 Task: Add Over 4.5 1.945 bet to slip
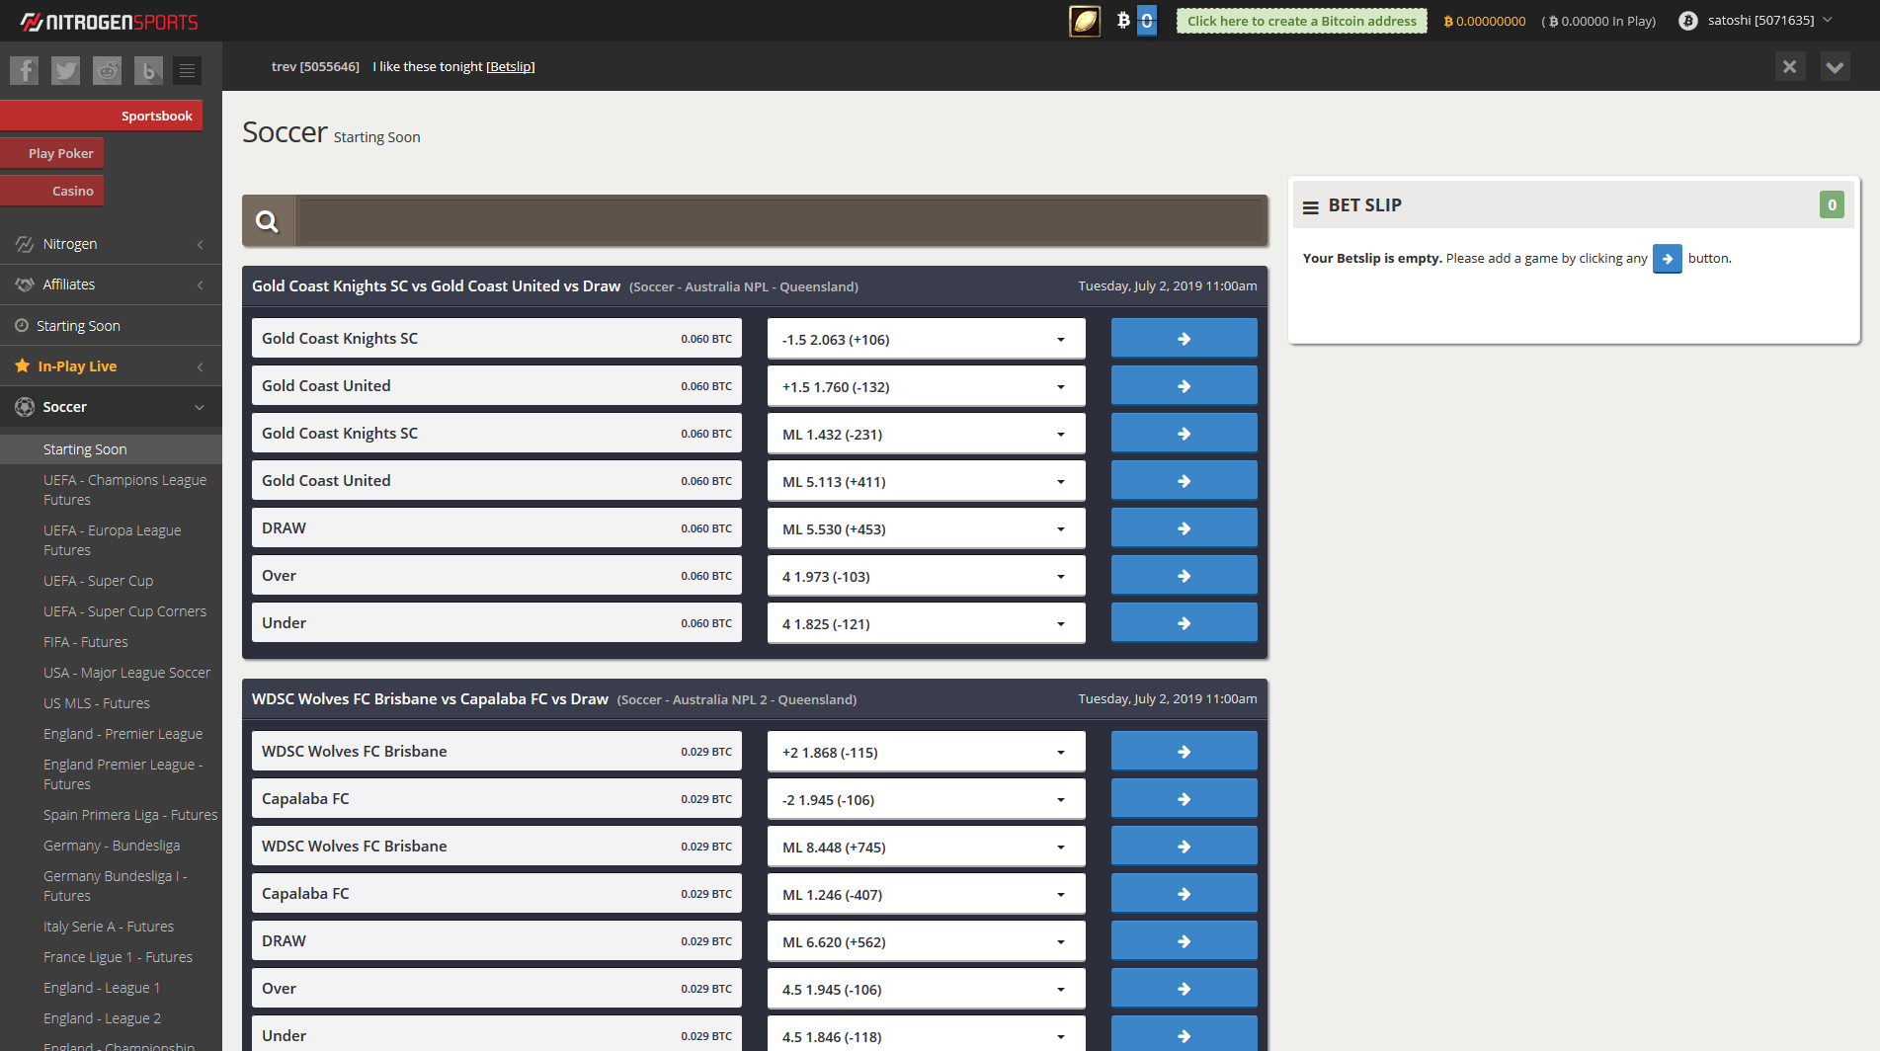click(x=1184, y=989)
